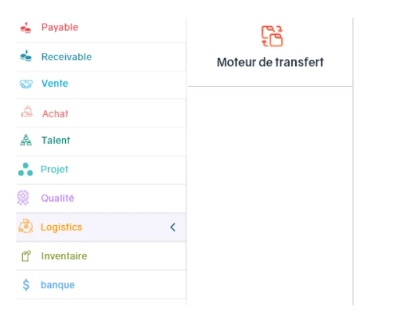Screen dimensions: 408x321
Task: Click the Vente handshake icon
Action: [x=26, y=84]
